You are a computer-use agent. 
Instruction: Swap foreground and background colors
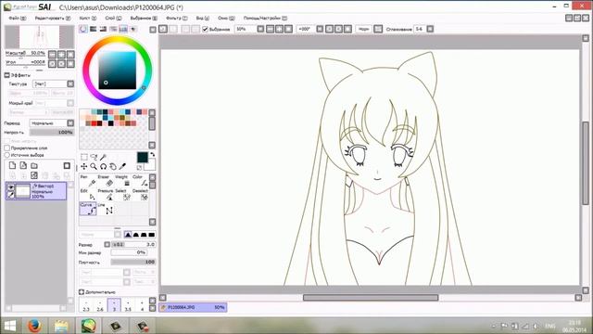pos(152,155)
